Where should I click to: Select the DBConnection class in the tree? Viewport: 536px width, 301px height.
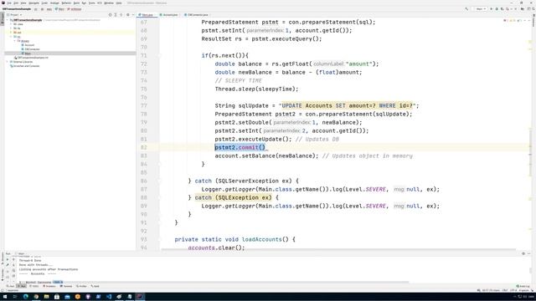pyautogui.click(x=31, y=49)
